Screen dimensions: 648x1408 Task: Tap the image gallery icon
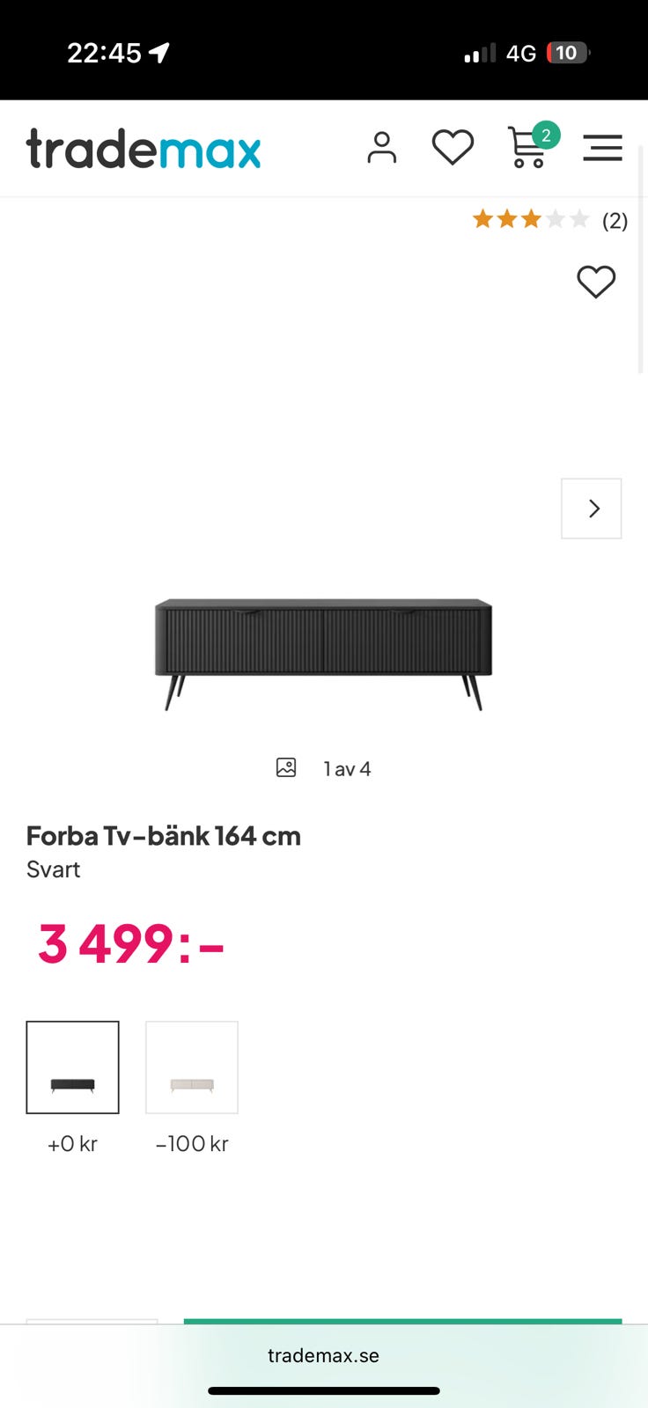[x=286, y=768]
